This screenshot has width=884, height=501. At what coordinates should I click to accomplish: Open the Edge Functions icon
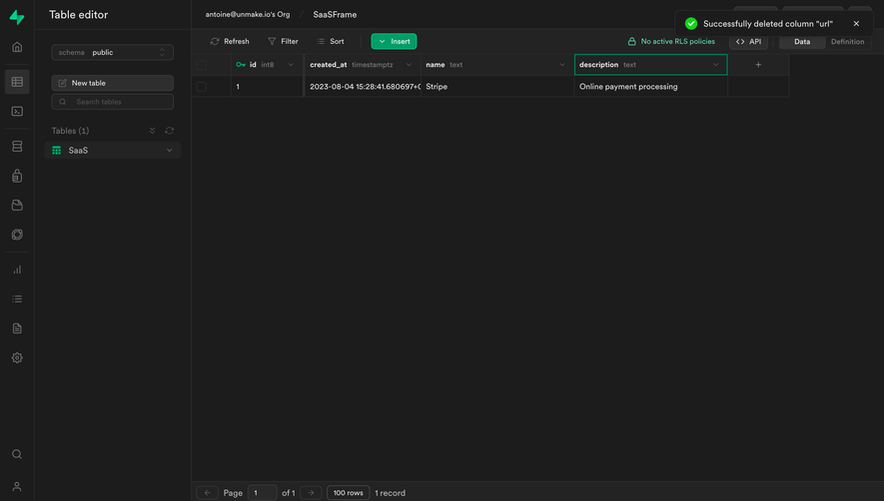pyautogui.click(x=17, y=235)
